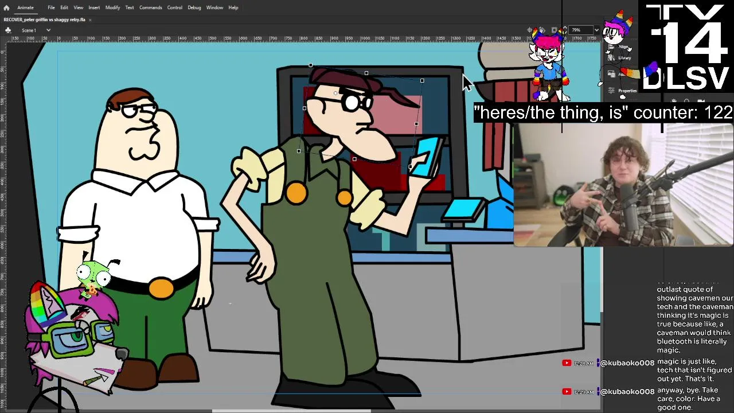The width and height of the screenshot is (734, 413).
Task: Open the Align panel
Action: click(x=624, y=47)
